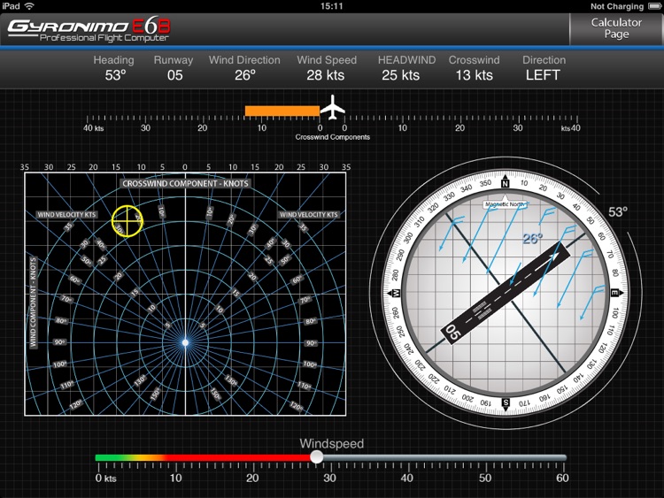Click the 90° label on the chart's left side

tap(59, 341)
